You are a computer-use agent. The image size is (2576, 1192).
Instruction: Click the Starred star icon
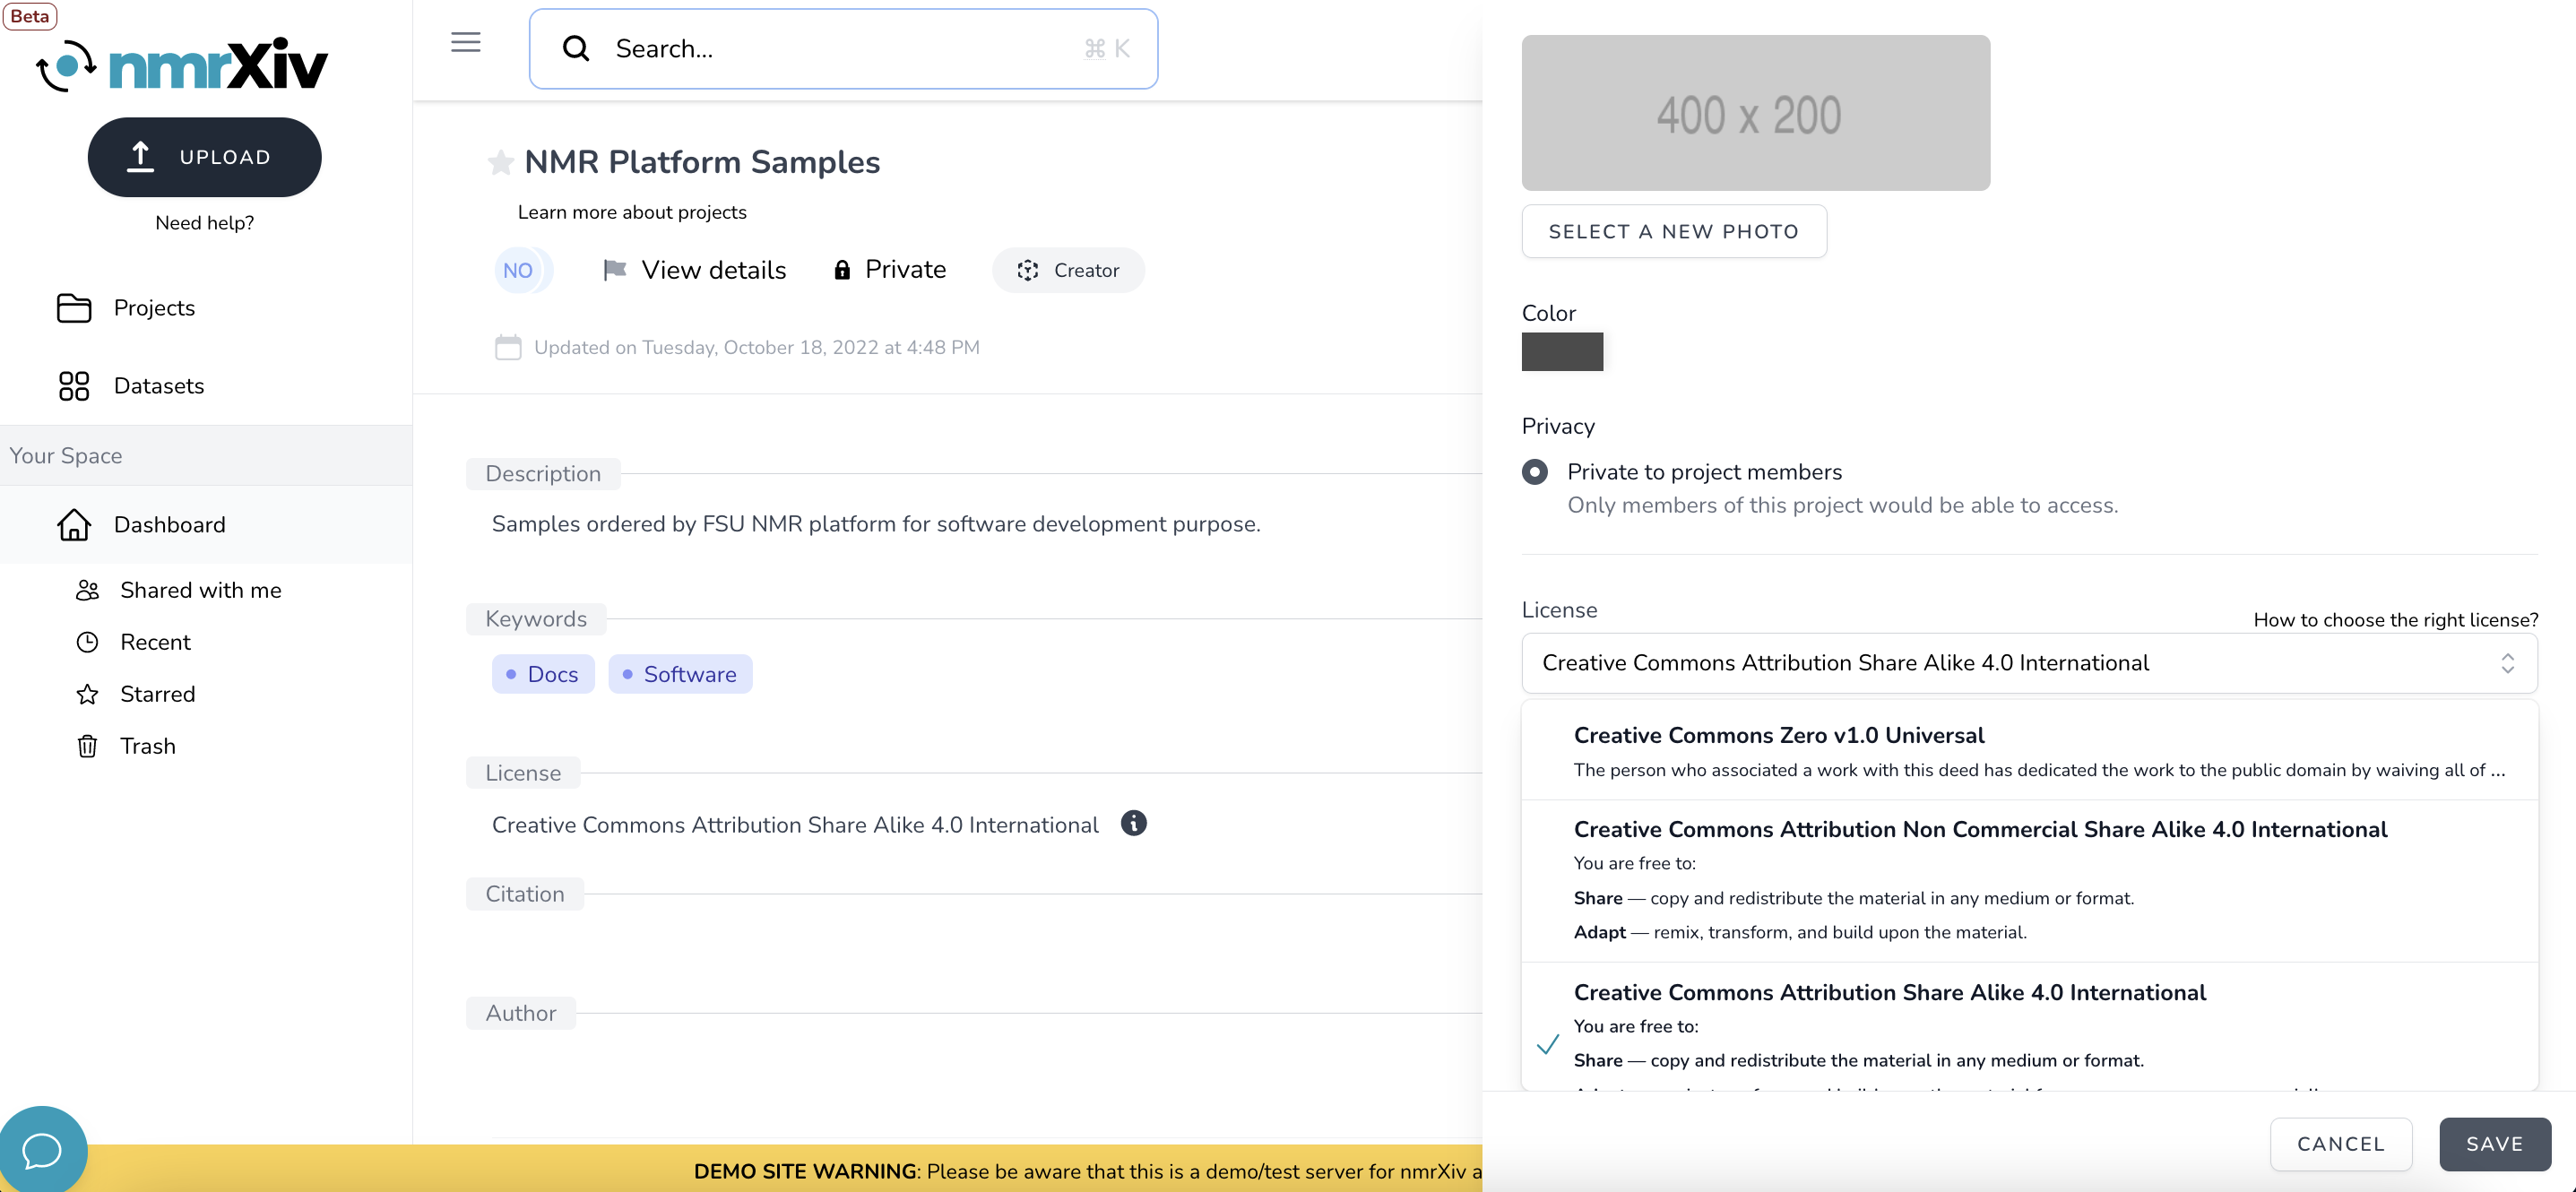[x=88, y=694]
